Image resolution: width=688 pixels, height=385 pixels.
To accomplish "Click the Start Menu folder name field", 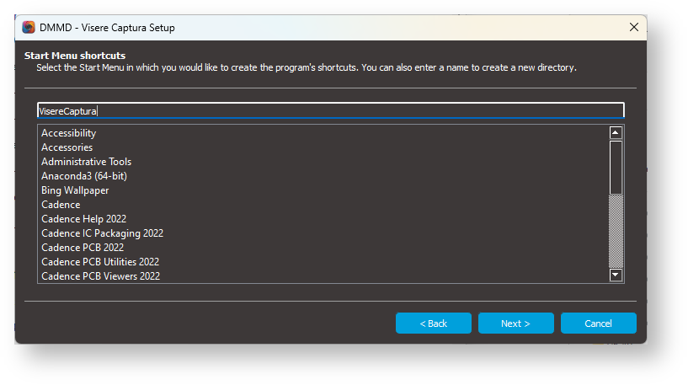I will tap(330, 110).
